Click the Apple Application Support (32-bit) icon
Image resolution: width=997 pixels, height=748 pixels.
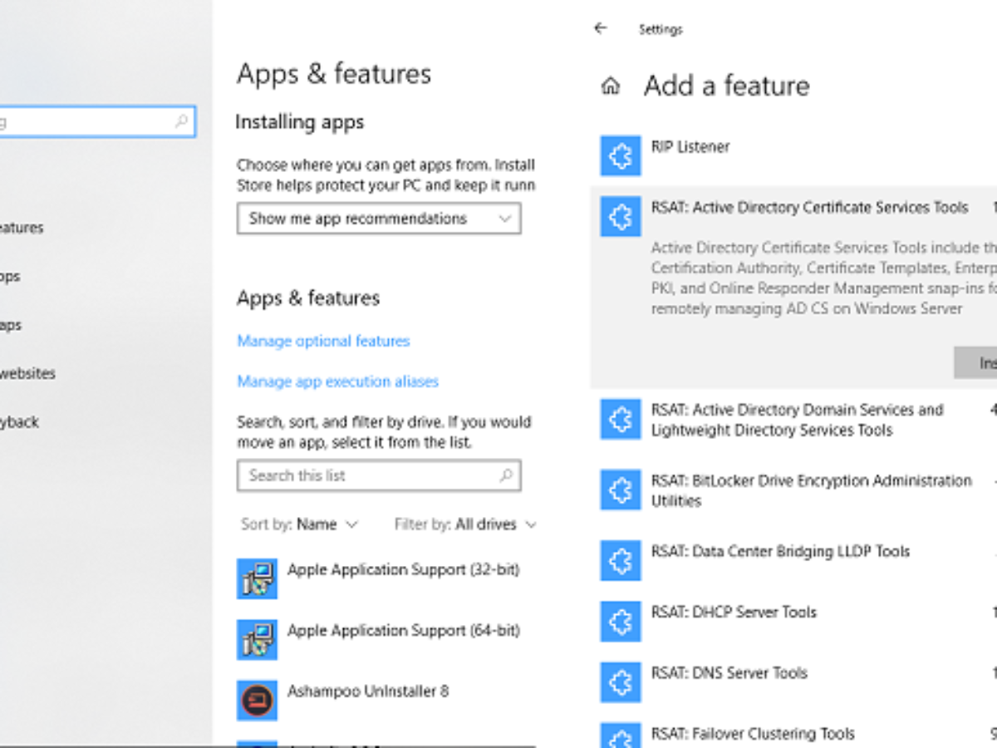click(257, 579)
